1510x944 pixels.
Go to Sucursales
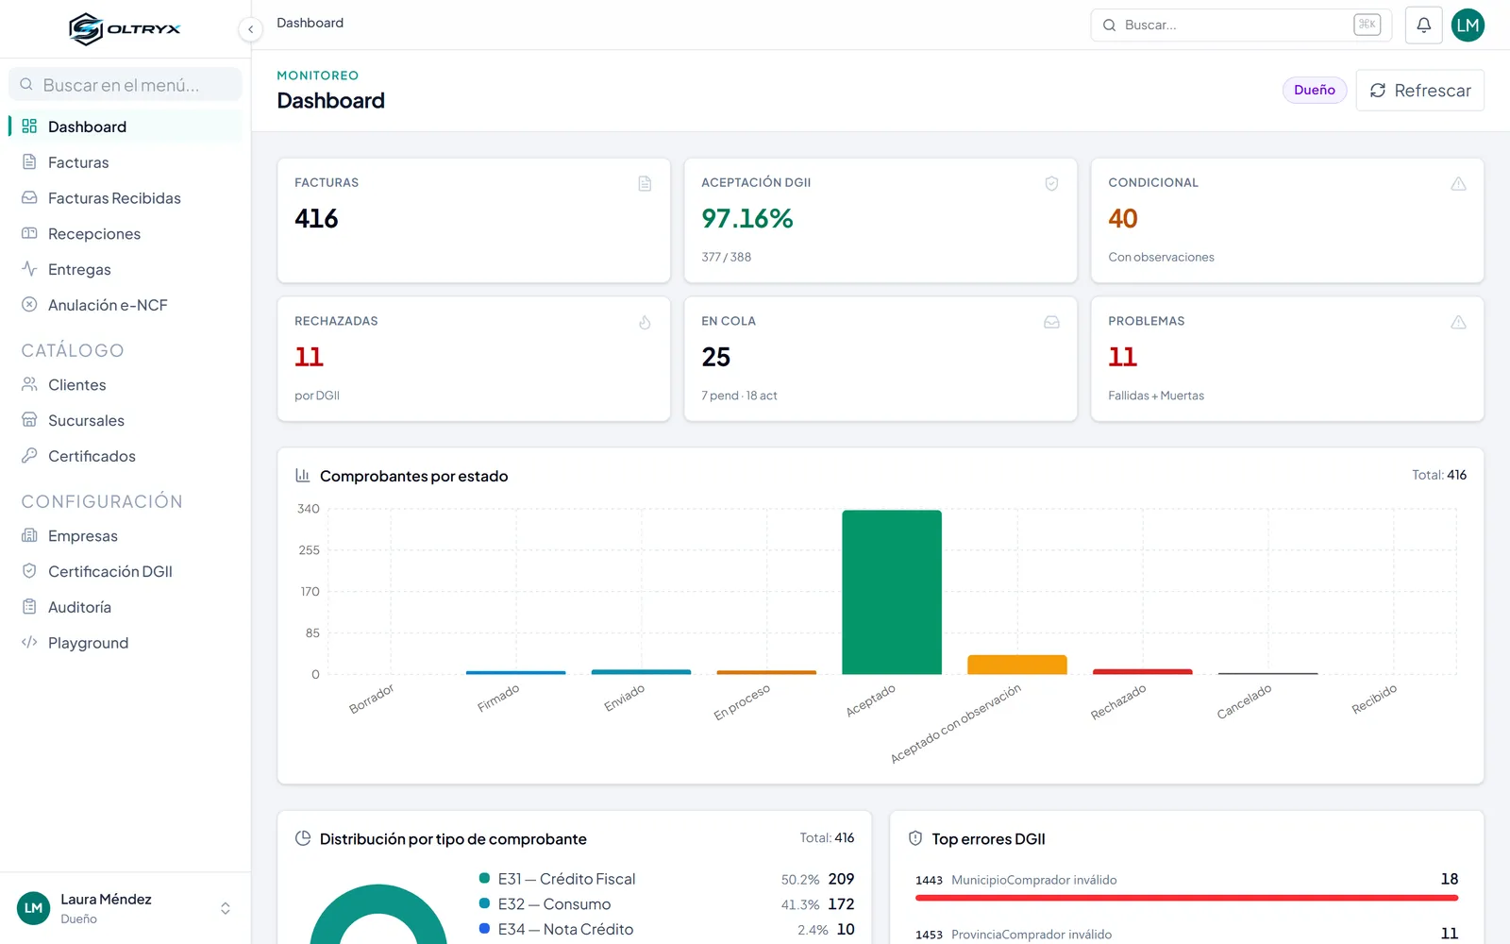(125, 421)
